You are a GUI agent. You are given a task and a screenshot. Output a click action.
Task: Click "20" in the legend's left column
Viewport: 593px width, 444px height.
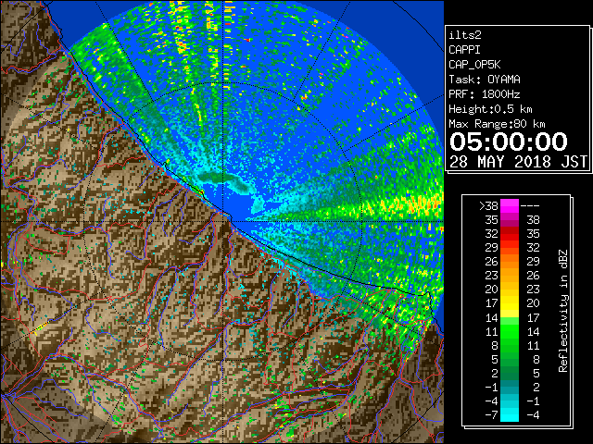coord(492,290)
